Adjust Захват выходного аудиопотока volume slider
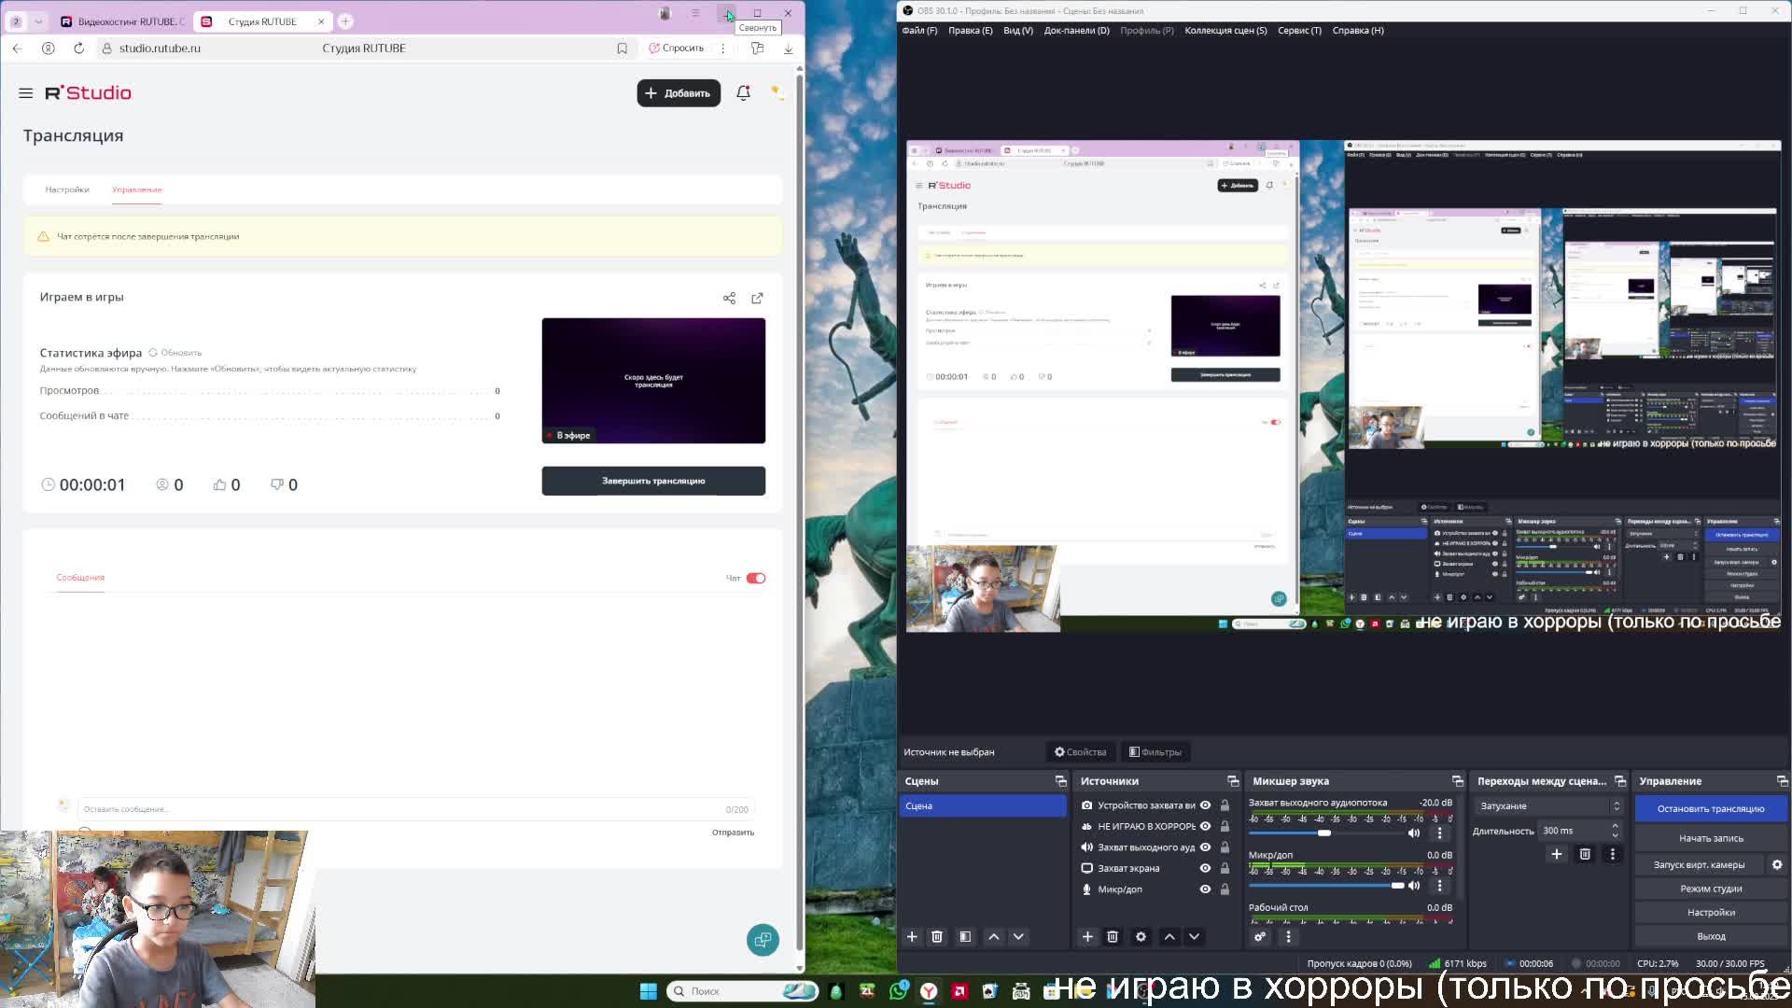Image resolution: width=1792 pixels, height=1008 pixels. (1323, 833)
